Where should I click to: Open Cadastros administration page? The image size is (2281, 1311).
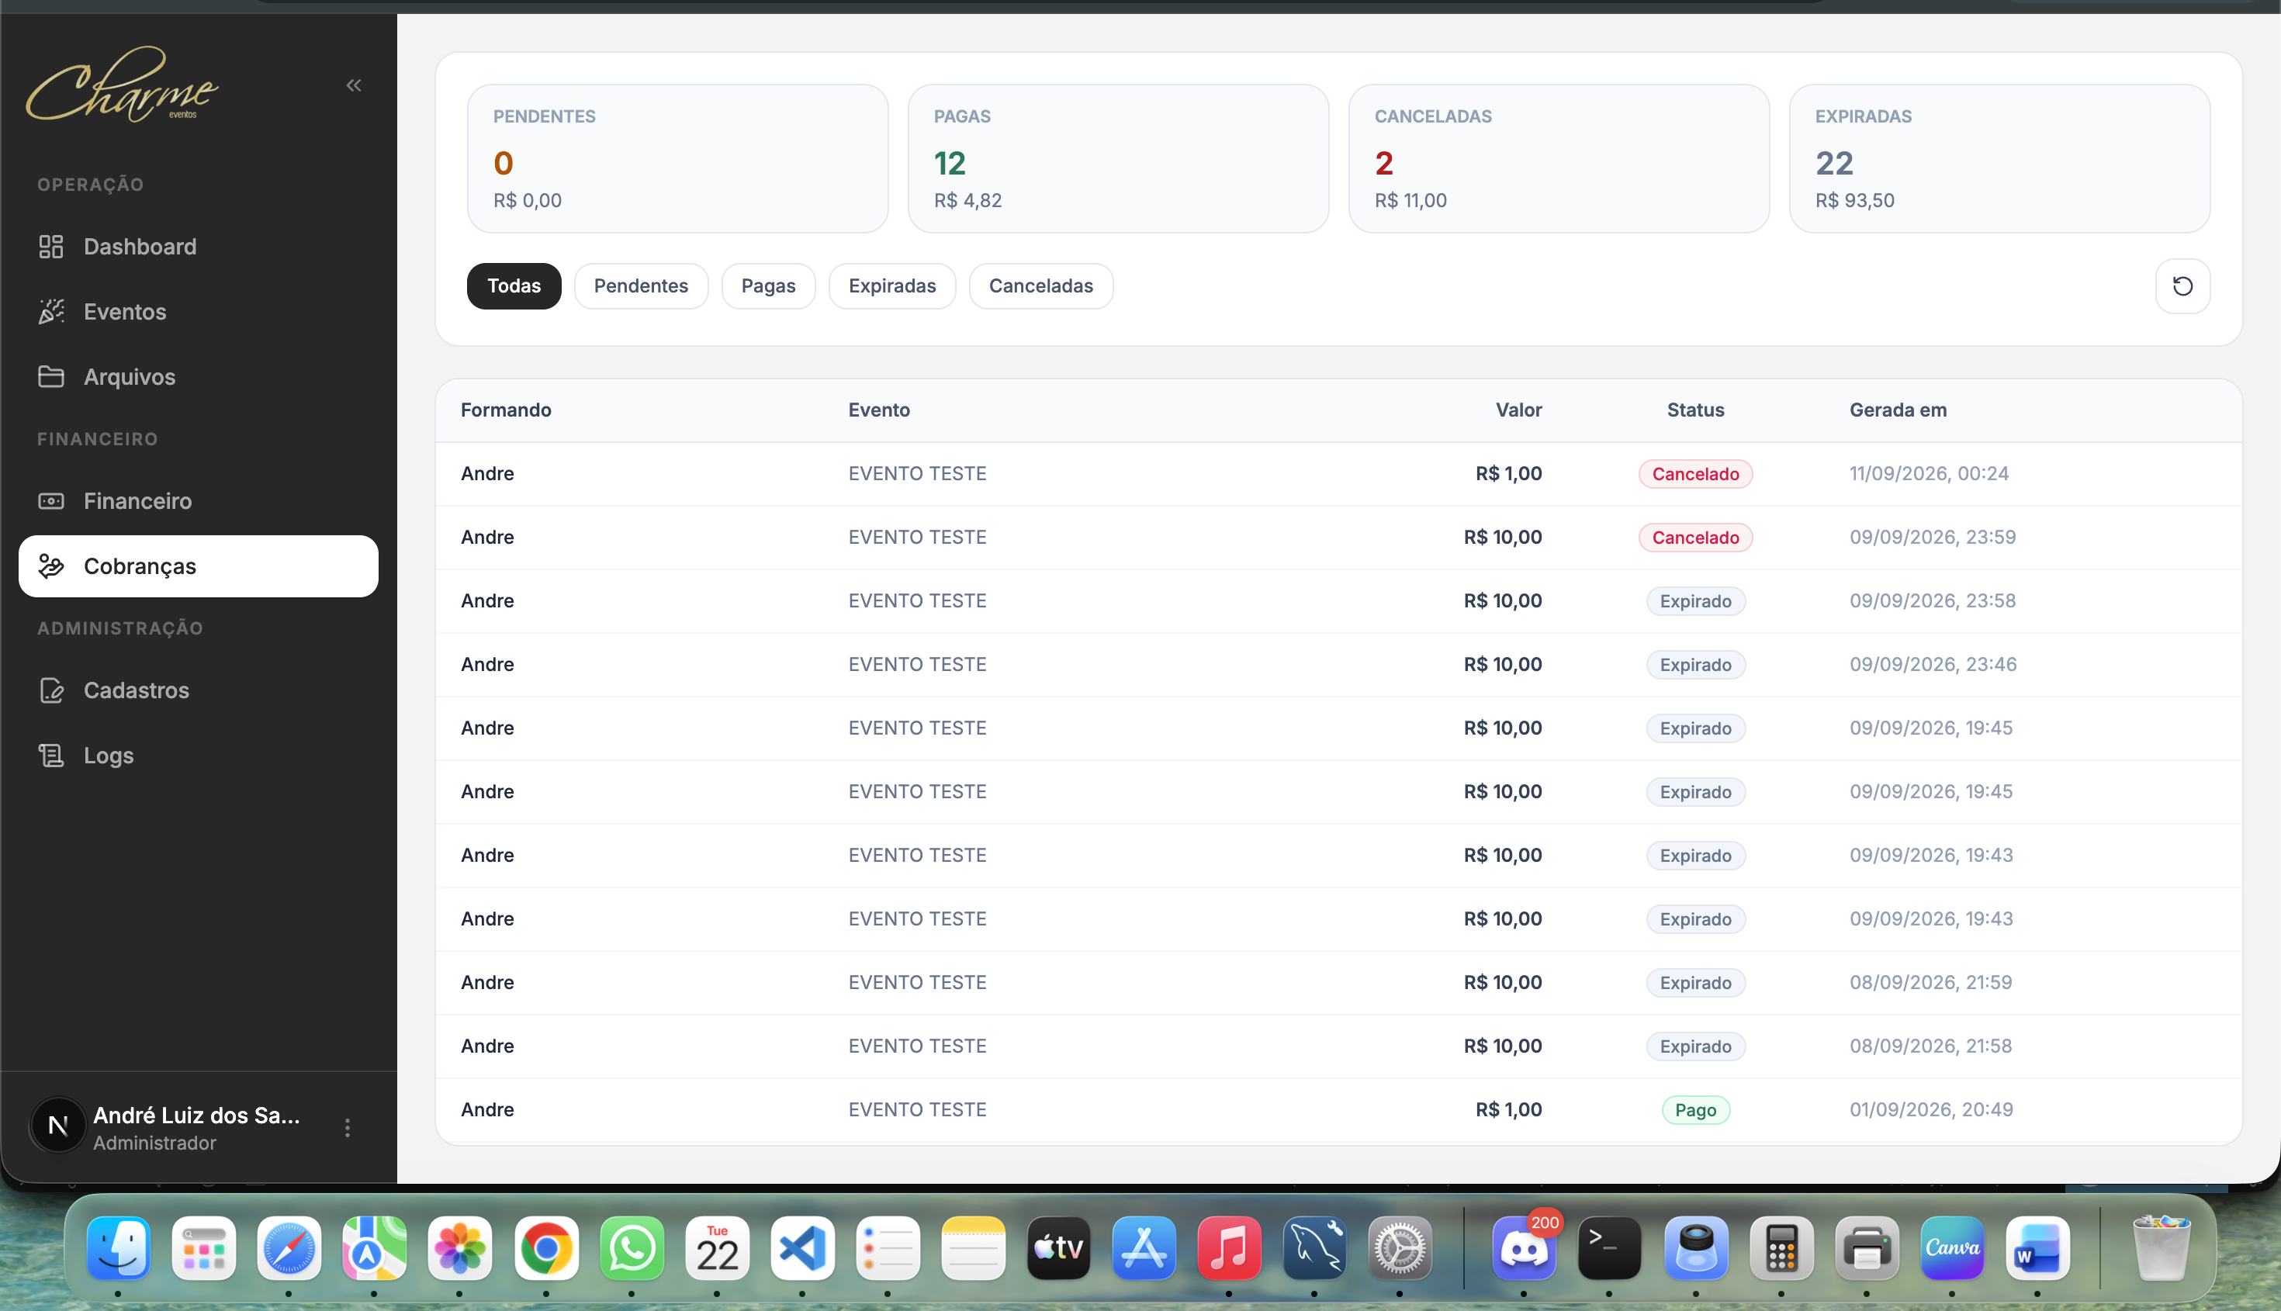pyautogui.click(x=198, y=690)
